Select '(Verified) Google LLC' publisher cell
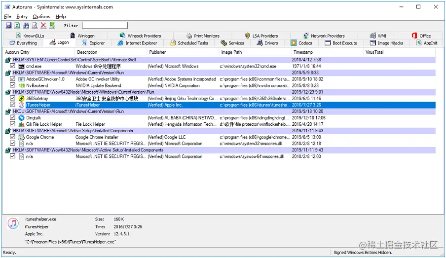The height and width of the screenshot is (258, 446). (167, 137)
